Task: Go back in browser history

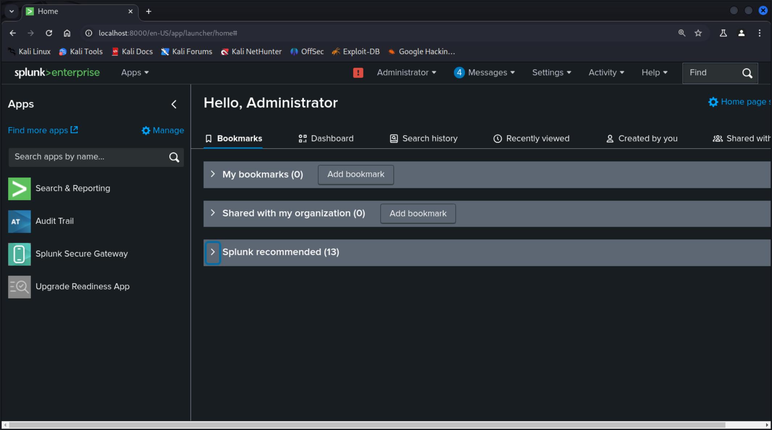Action: 13,33
